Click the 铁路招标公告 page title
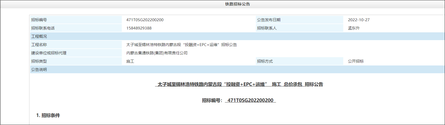The height and width of the screenshot is (125, 445). click(237, 4)
